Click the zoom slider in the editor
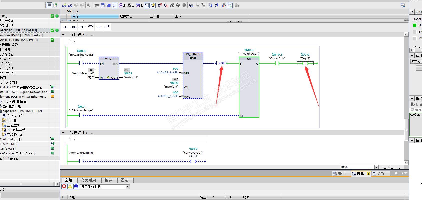422x200 pixels. [389, 167]
